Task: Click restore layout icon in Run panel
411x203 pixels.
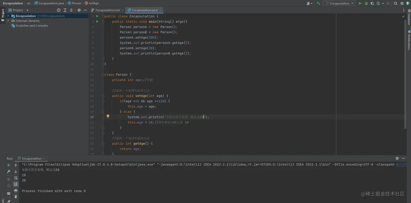Action: [9, 193]
